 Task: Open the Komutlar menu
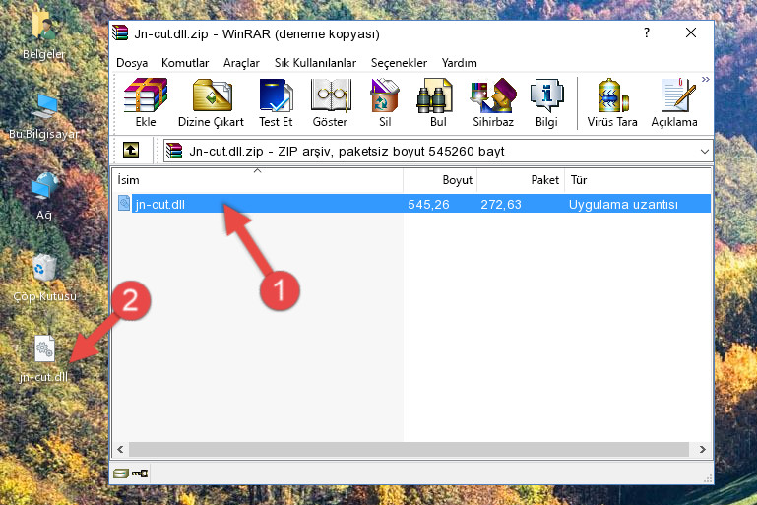(x=185, y=63)
